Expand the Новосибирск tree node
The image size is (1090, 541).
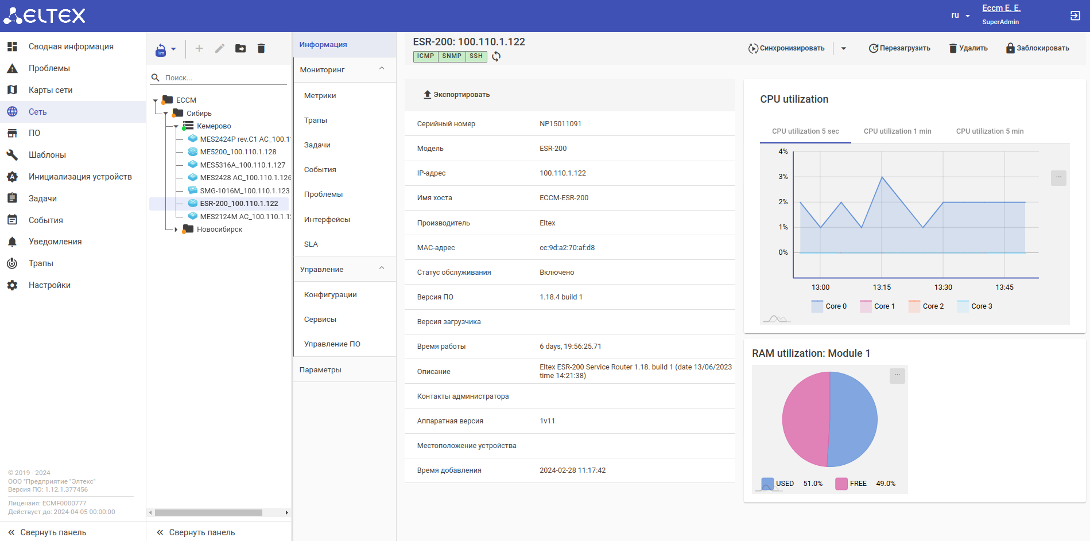click(x=176, y=229)
